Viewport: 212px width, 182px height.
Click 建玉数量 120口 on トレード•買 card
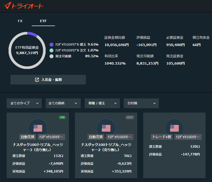coord(175,147)
